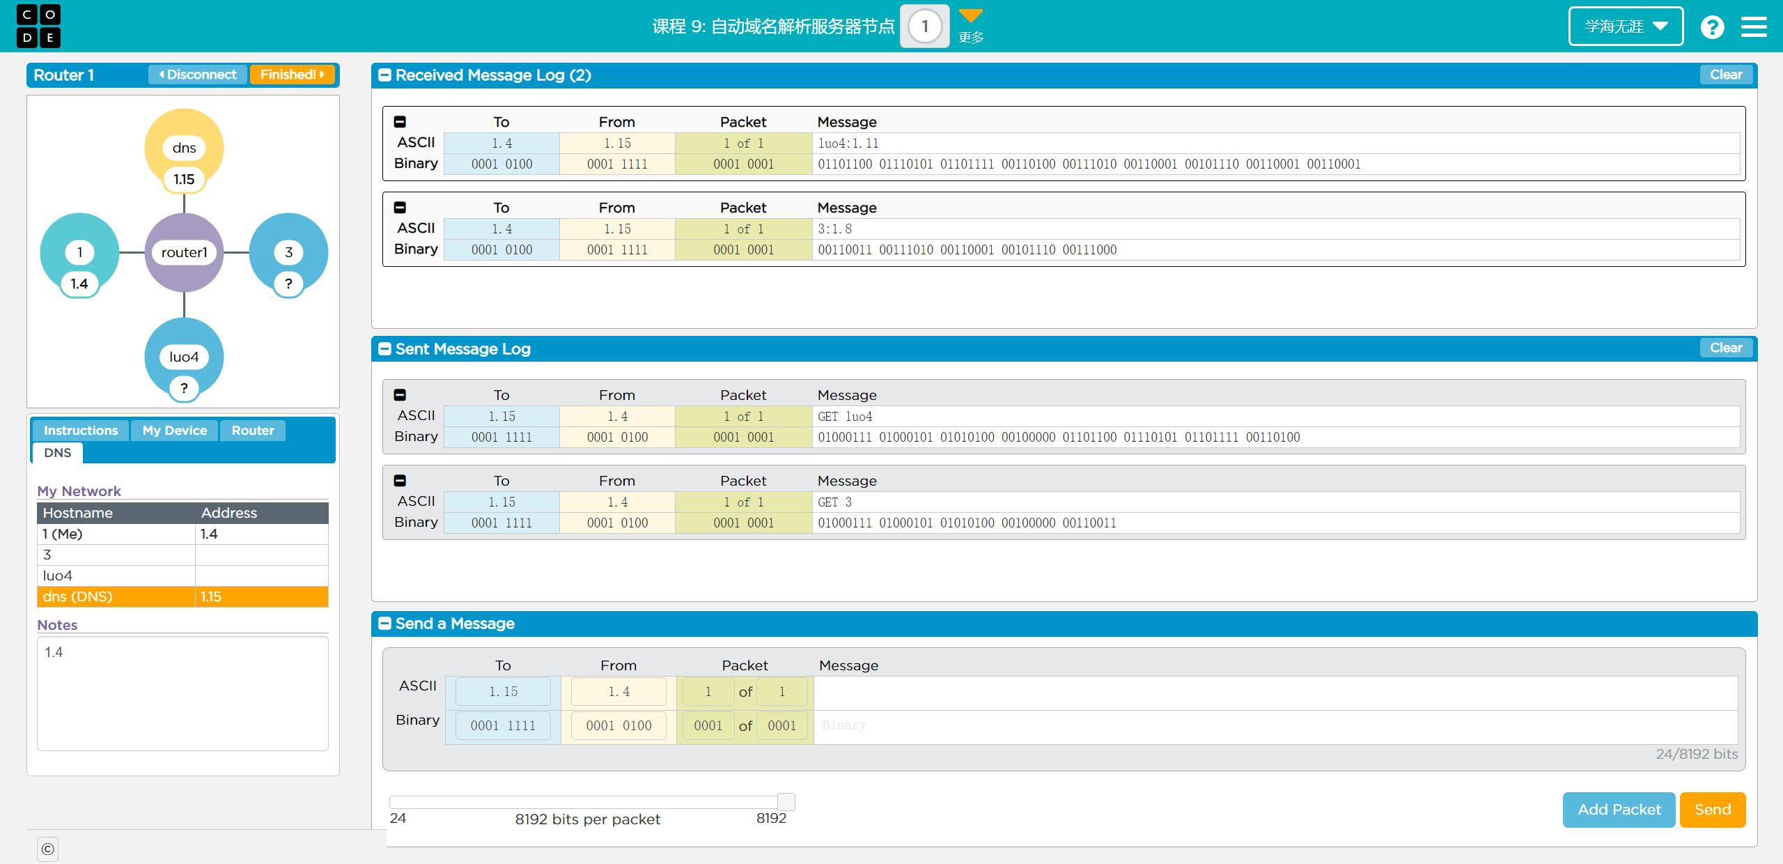This screenshot has height=864, width=1783.
Task: Click sent message text GET luo4
Action: (845, 417)
